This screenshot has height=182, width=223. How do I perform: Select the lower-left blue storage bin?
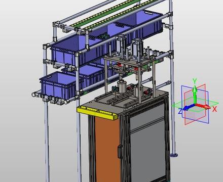pos(58,85)
